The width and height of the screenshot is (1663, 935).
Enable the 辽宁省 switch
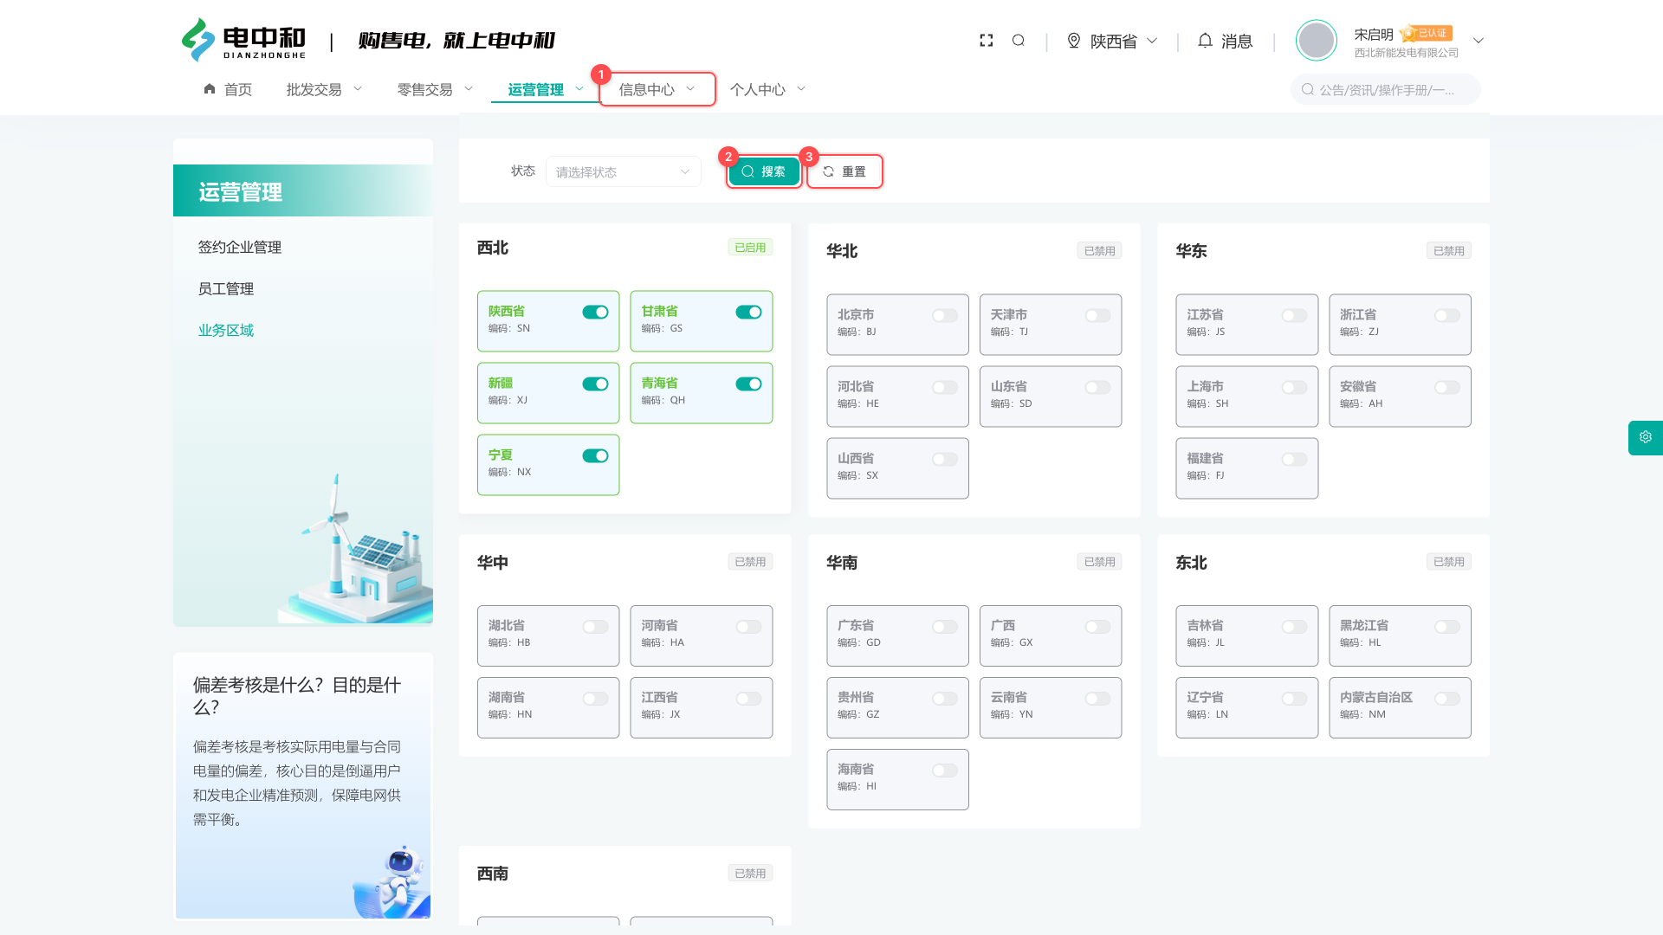click(x=1294, y=699)
